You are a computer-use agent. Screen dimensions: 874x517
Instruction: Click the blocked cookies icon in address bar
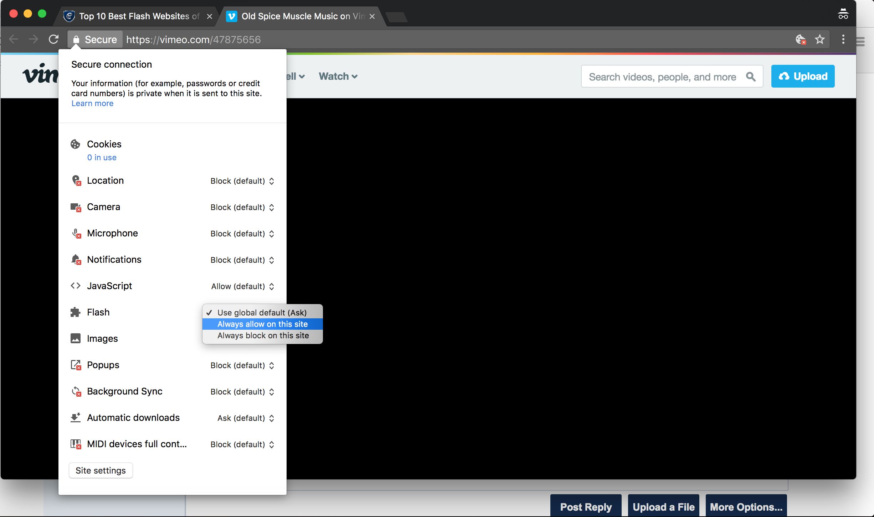801,40
